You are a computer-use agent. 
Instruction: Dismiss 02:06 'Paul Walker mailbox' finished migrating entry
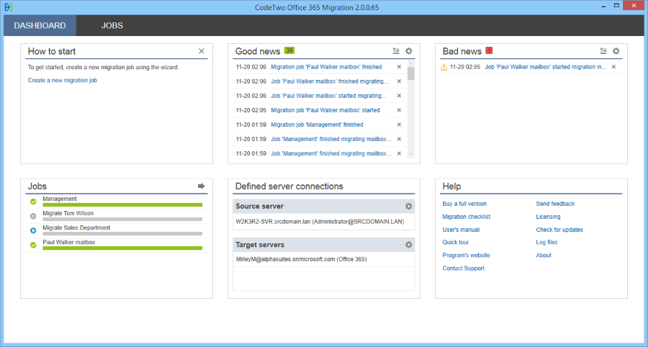click(x=399, y=81)
